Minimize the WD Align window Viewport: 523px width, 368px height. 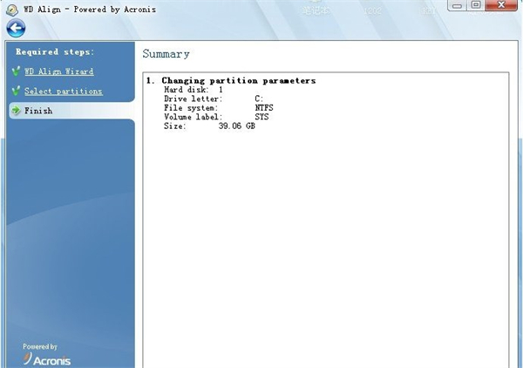click(x=457, y=5)
